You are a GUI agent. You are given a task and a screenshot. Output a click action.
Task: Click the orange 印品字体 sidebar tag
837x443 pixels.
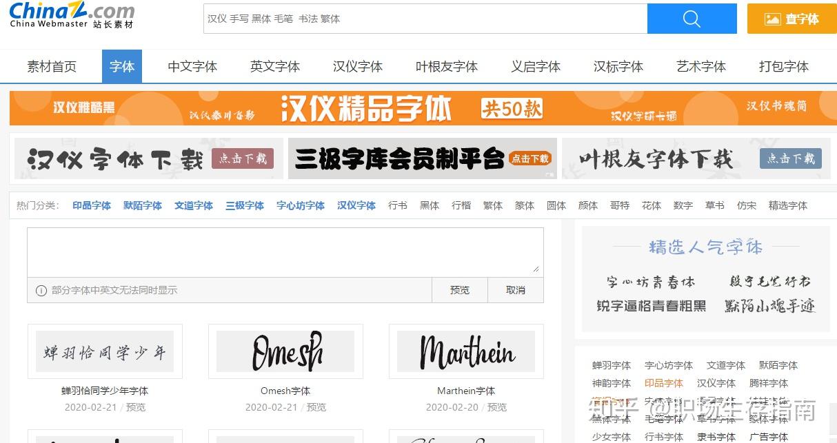click(664, 383)
